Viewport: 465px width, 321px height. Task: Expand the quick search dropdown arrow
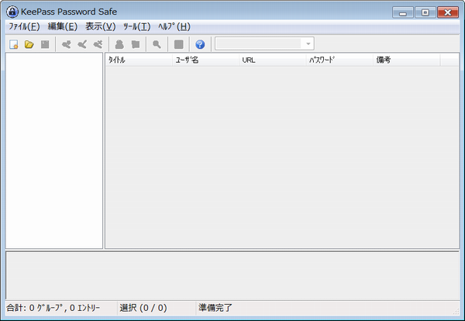point(308,44)
